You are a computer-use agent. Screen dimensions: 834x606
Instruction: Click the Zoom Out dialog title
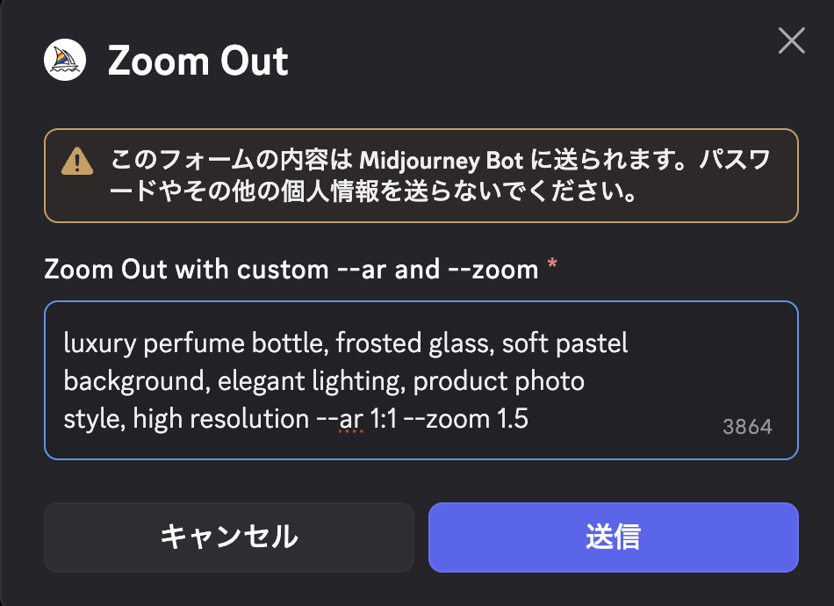pyautogui.click(x=198, y=61)
